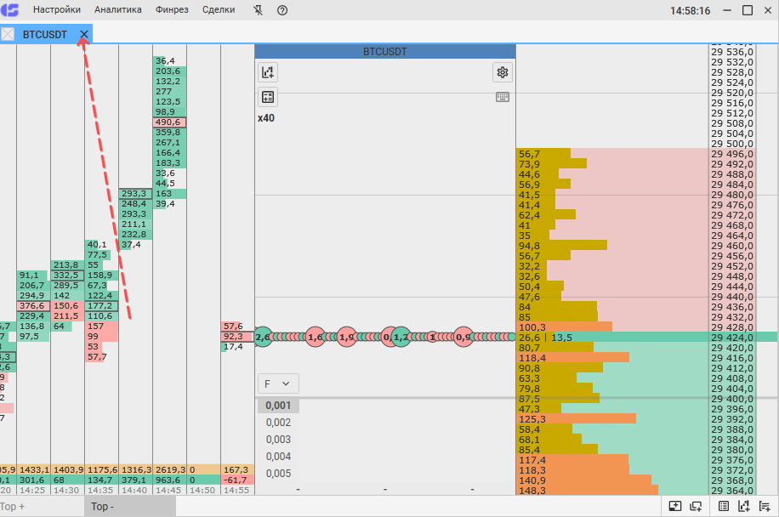
Task: Click the blue BTCUSDT panel header
Action: pyautogui.click(x=385, y=52)
